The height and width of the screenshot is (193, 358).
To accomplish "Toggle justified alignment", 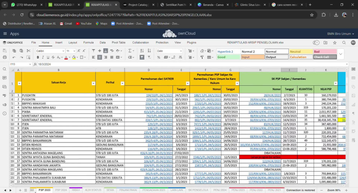I will (112, 57).
